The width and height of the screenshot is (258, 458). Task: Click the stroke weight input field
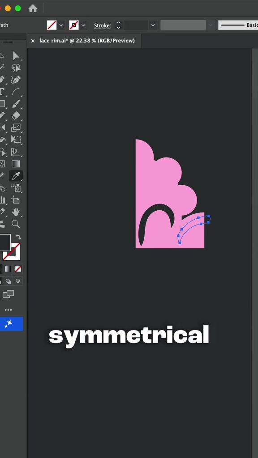pos(136,25)
